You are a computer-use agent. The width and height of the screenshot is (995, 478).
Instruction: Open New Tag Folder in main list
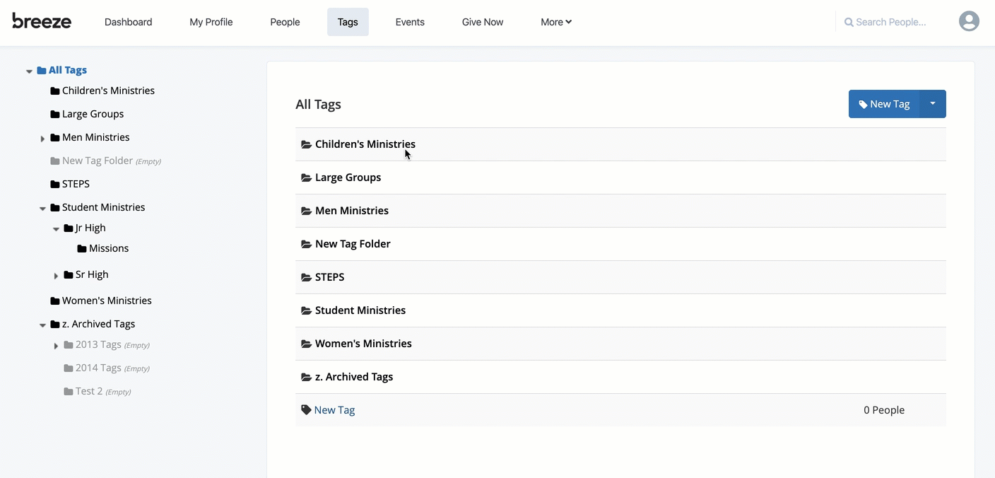tap(353, 244)
